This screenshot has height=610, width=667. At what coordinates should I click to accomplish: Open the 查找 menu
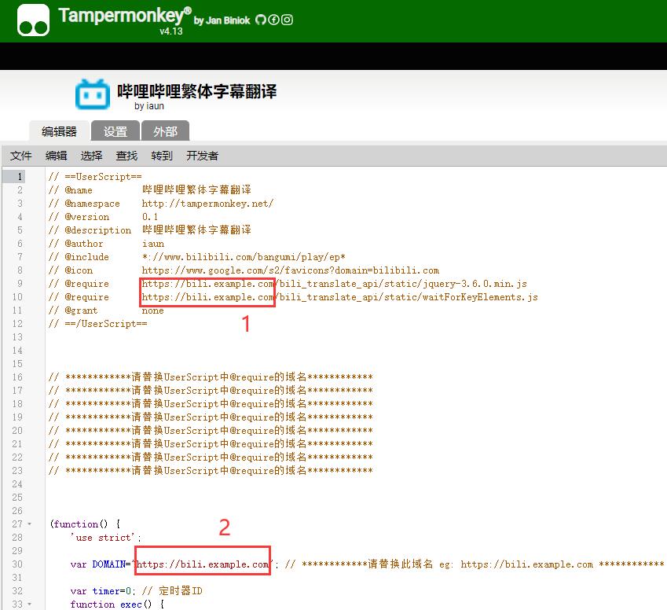point(126,156)
